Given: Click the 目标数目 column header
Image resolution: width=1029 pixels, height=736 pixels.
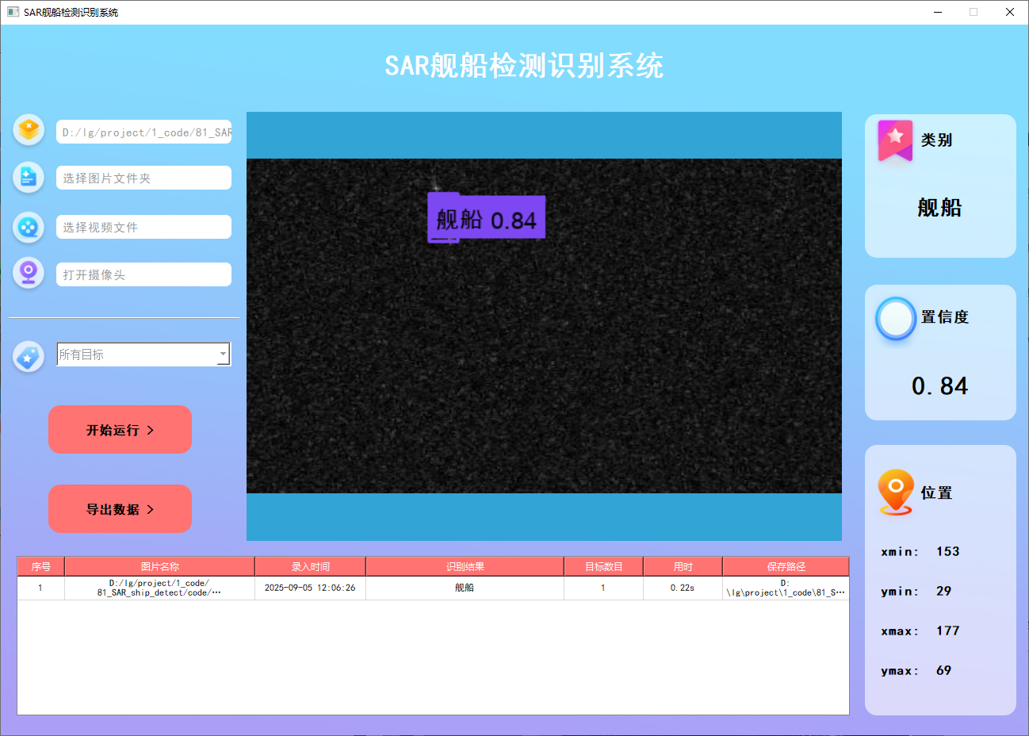Looking at the screenshot, I should point(603,566).
